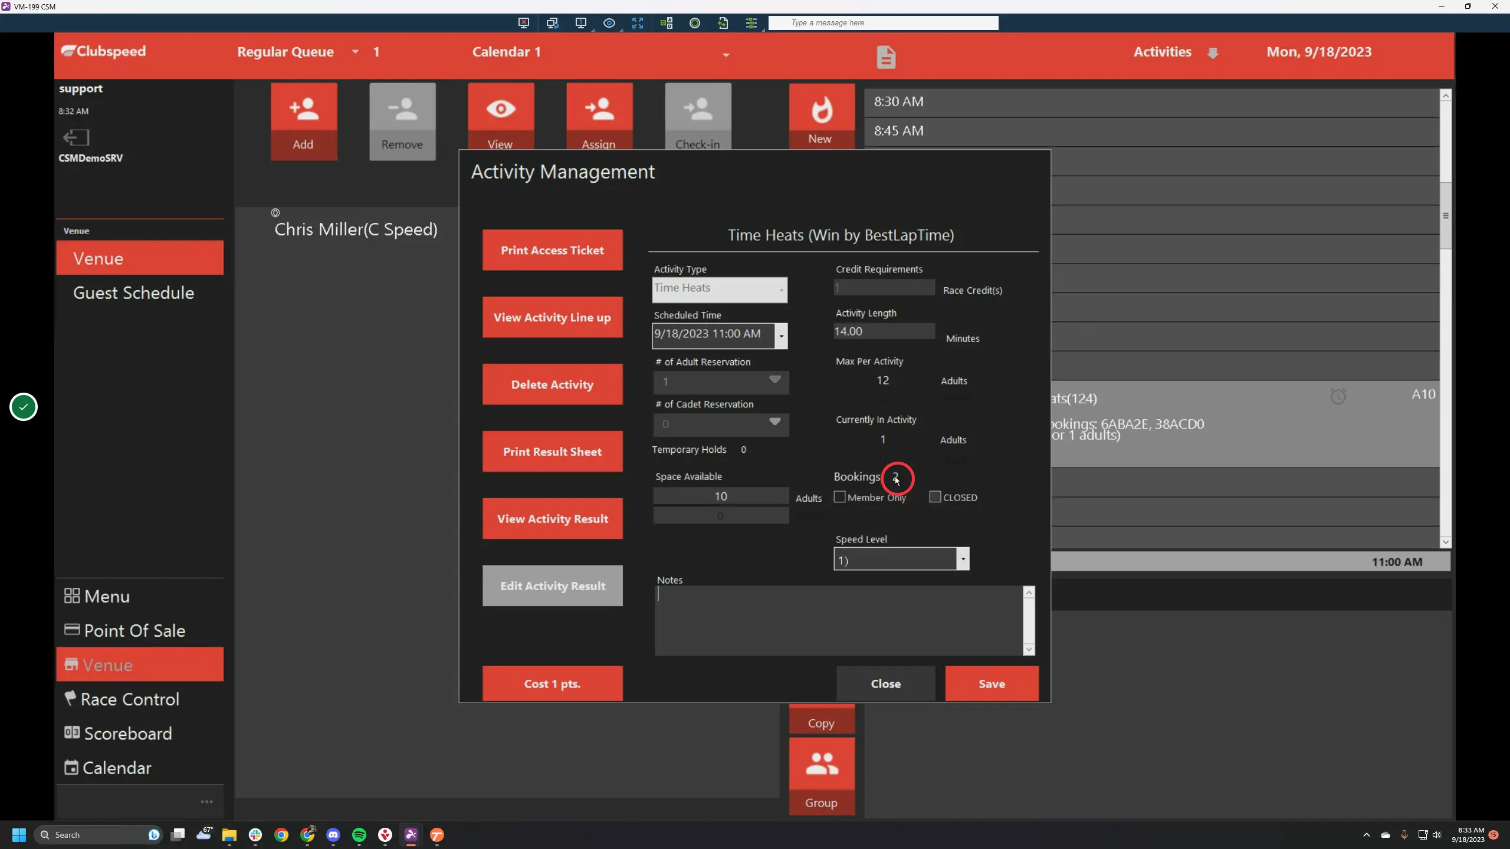
Task: Click the fullscreen arrows icon in VM toolbar
Action: (638, 23)
